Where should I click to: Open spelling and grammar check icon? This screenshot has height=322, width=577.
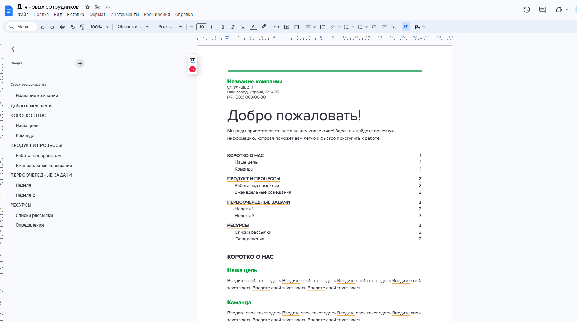[x=72, y=27]
